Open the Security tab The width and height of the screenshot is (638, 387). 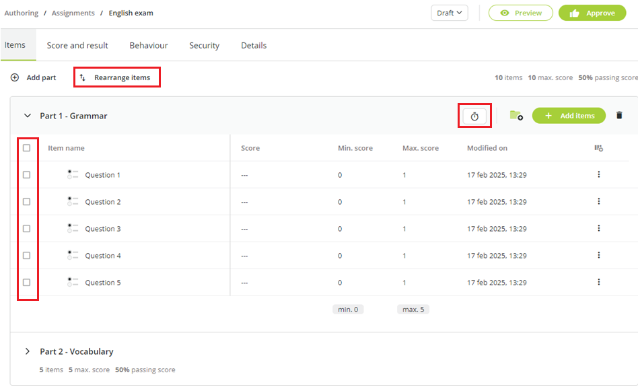point(205,46)
